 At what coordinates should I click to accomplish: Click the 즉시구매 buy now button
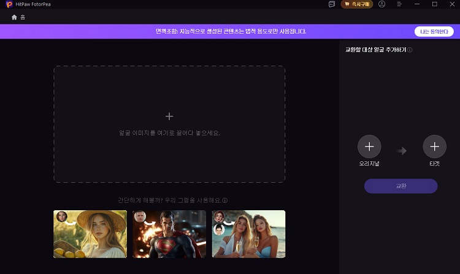pos(357,4)
